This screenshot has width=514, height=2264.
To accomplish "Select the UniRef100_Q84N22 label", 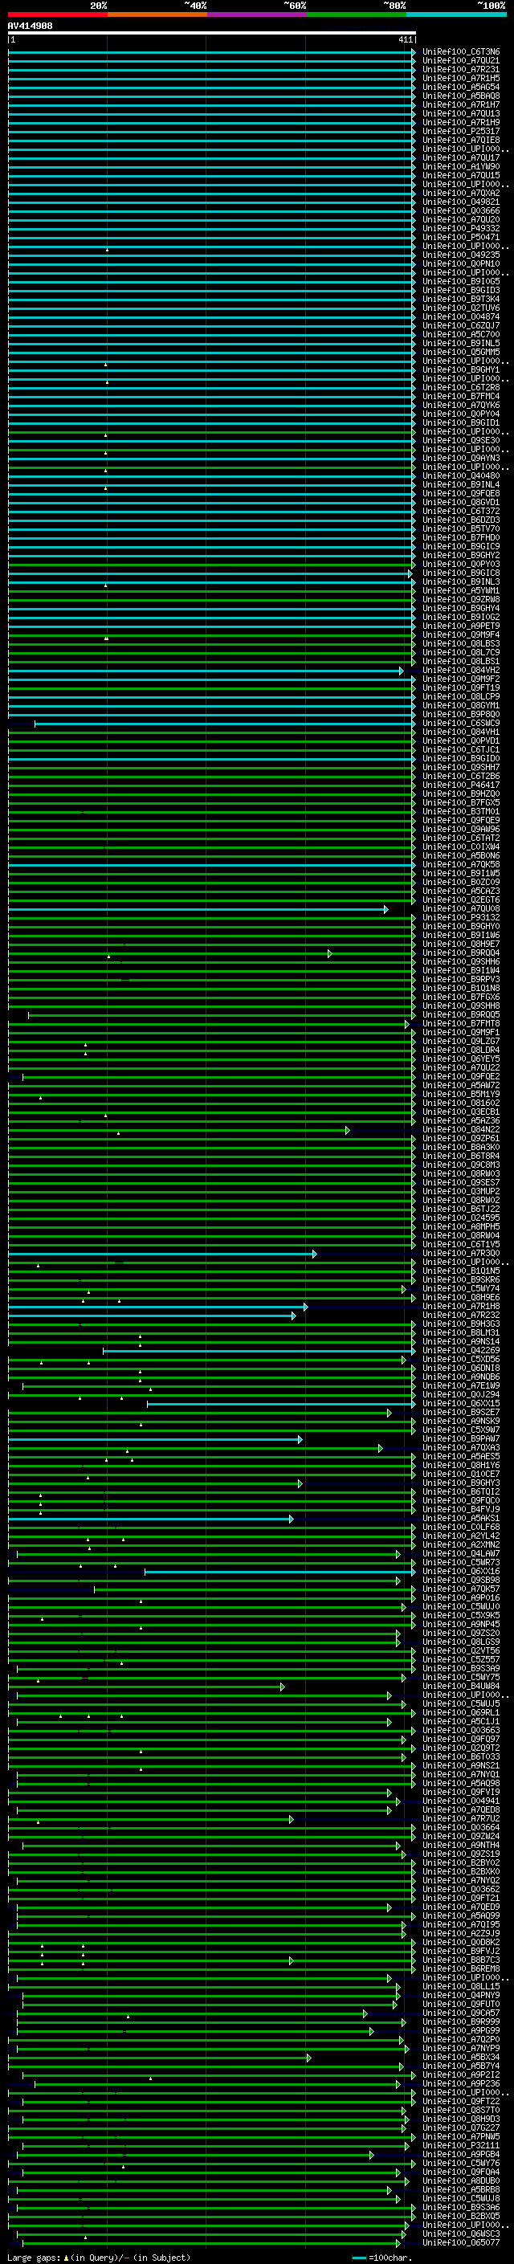I will (461, 1129).
